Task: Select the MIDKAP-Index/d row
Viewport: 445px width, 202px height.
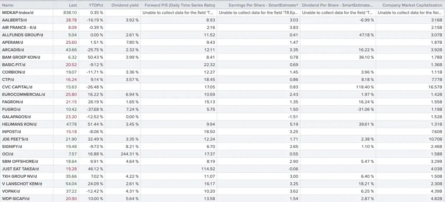Action: tap(222, 13)
